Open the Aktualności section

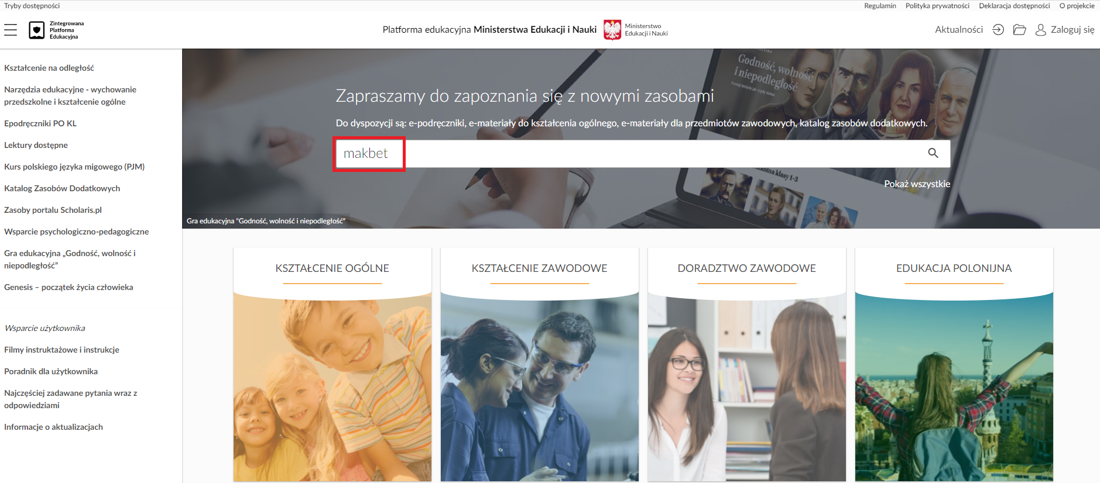959,30
